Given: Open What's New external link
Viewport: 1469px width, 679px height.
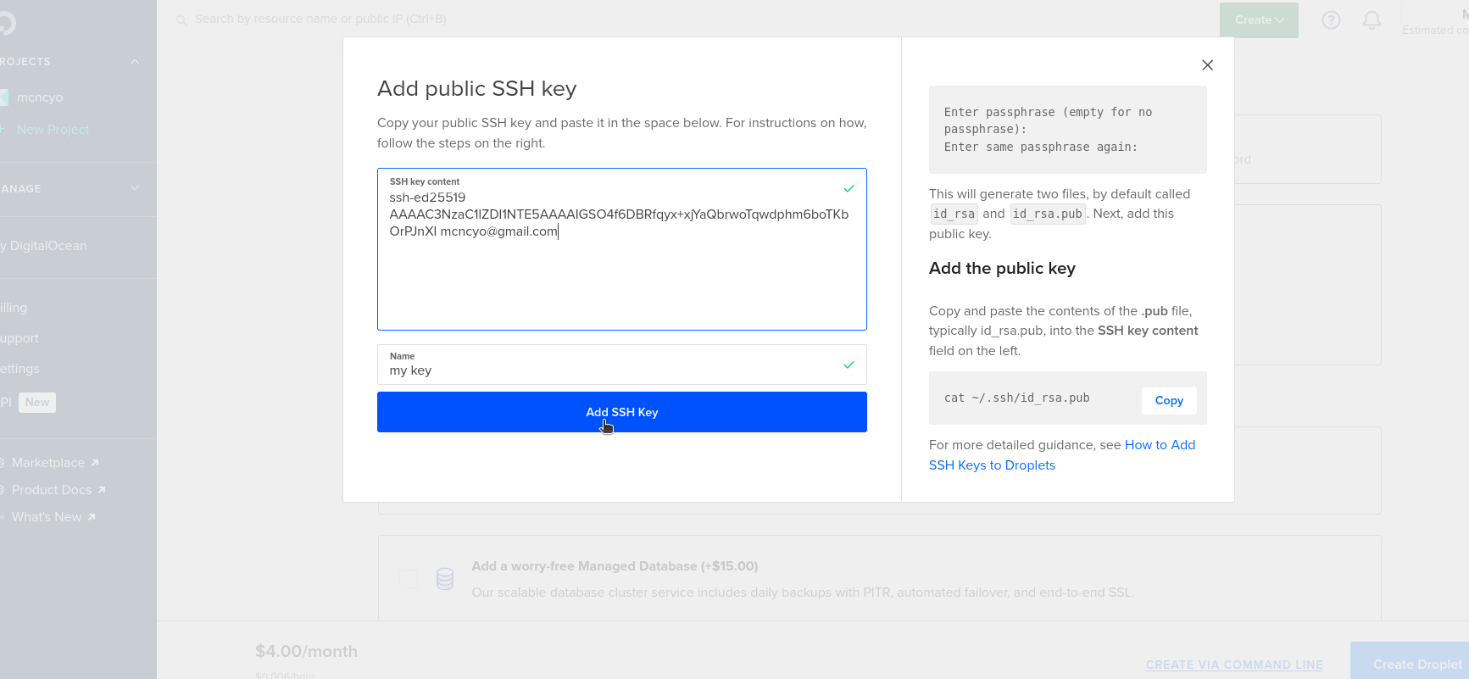Looking at the screenshot, I should 47,517.
